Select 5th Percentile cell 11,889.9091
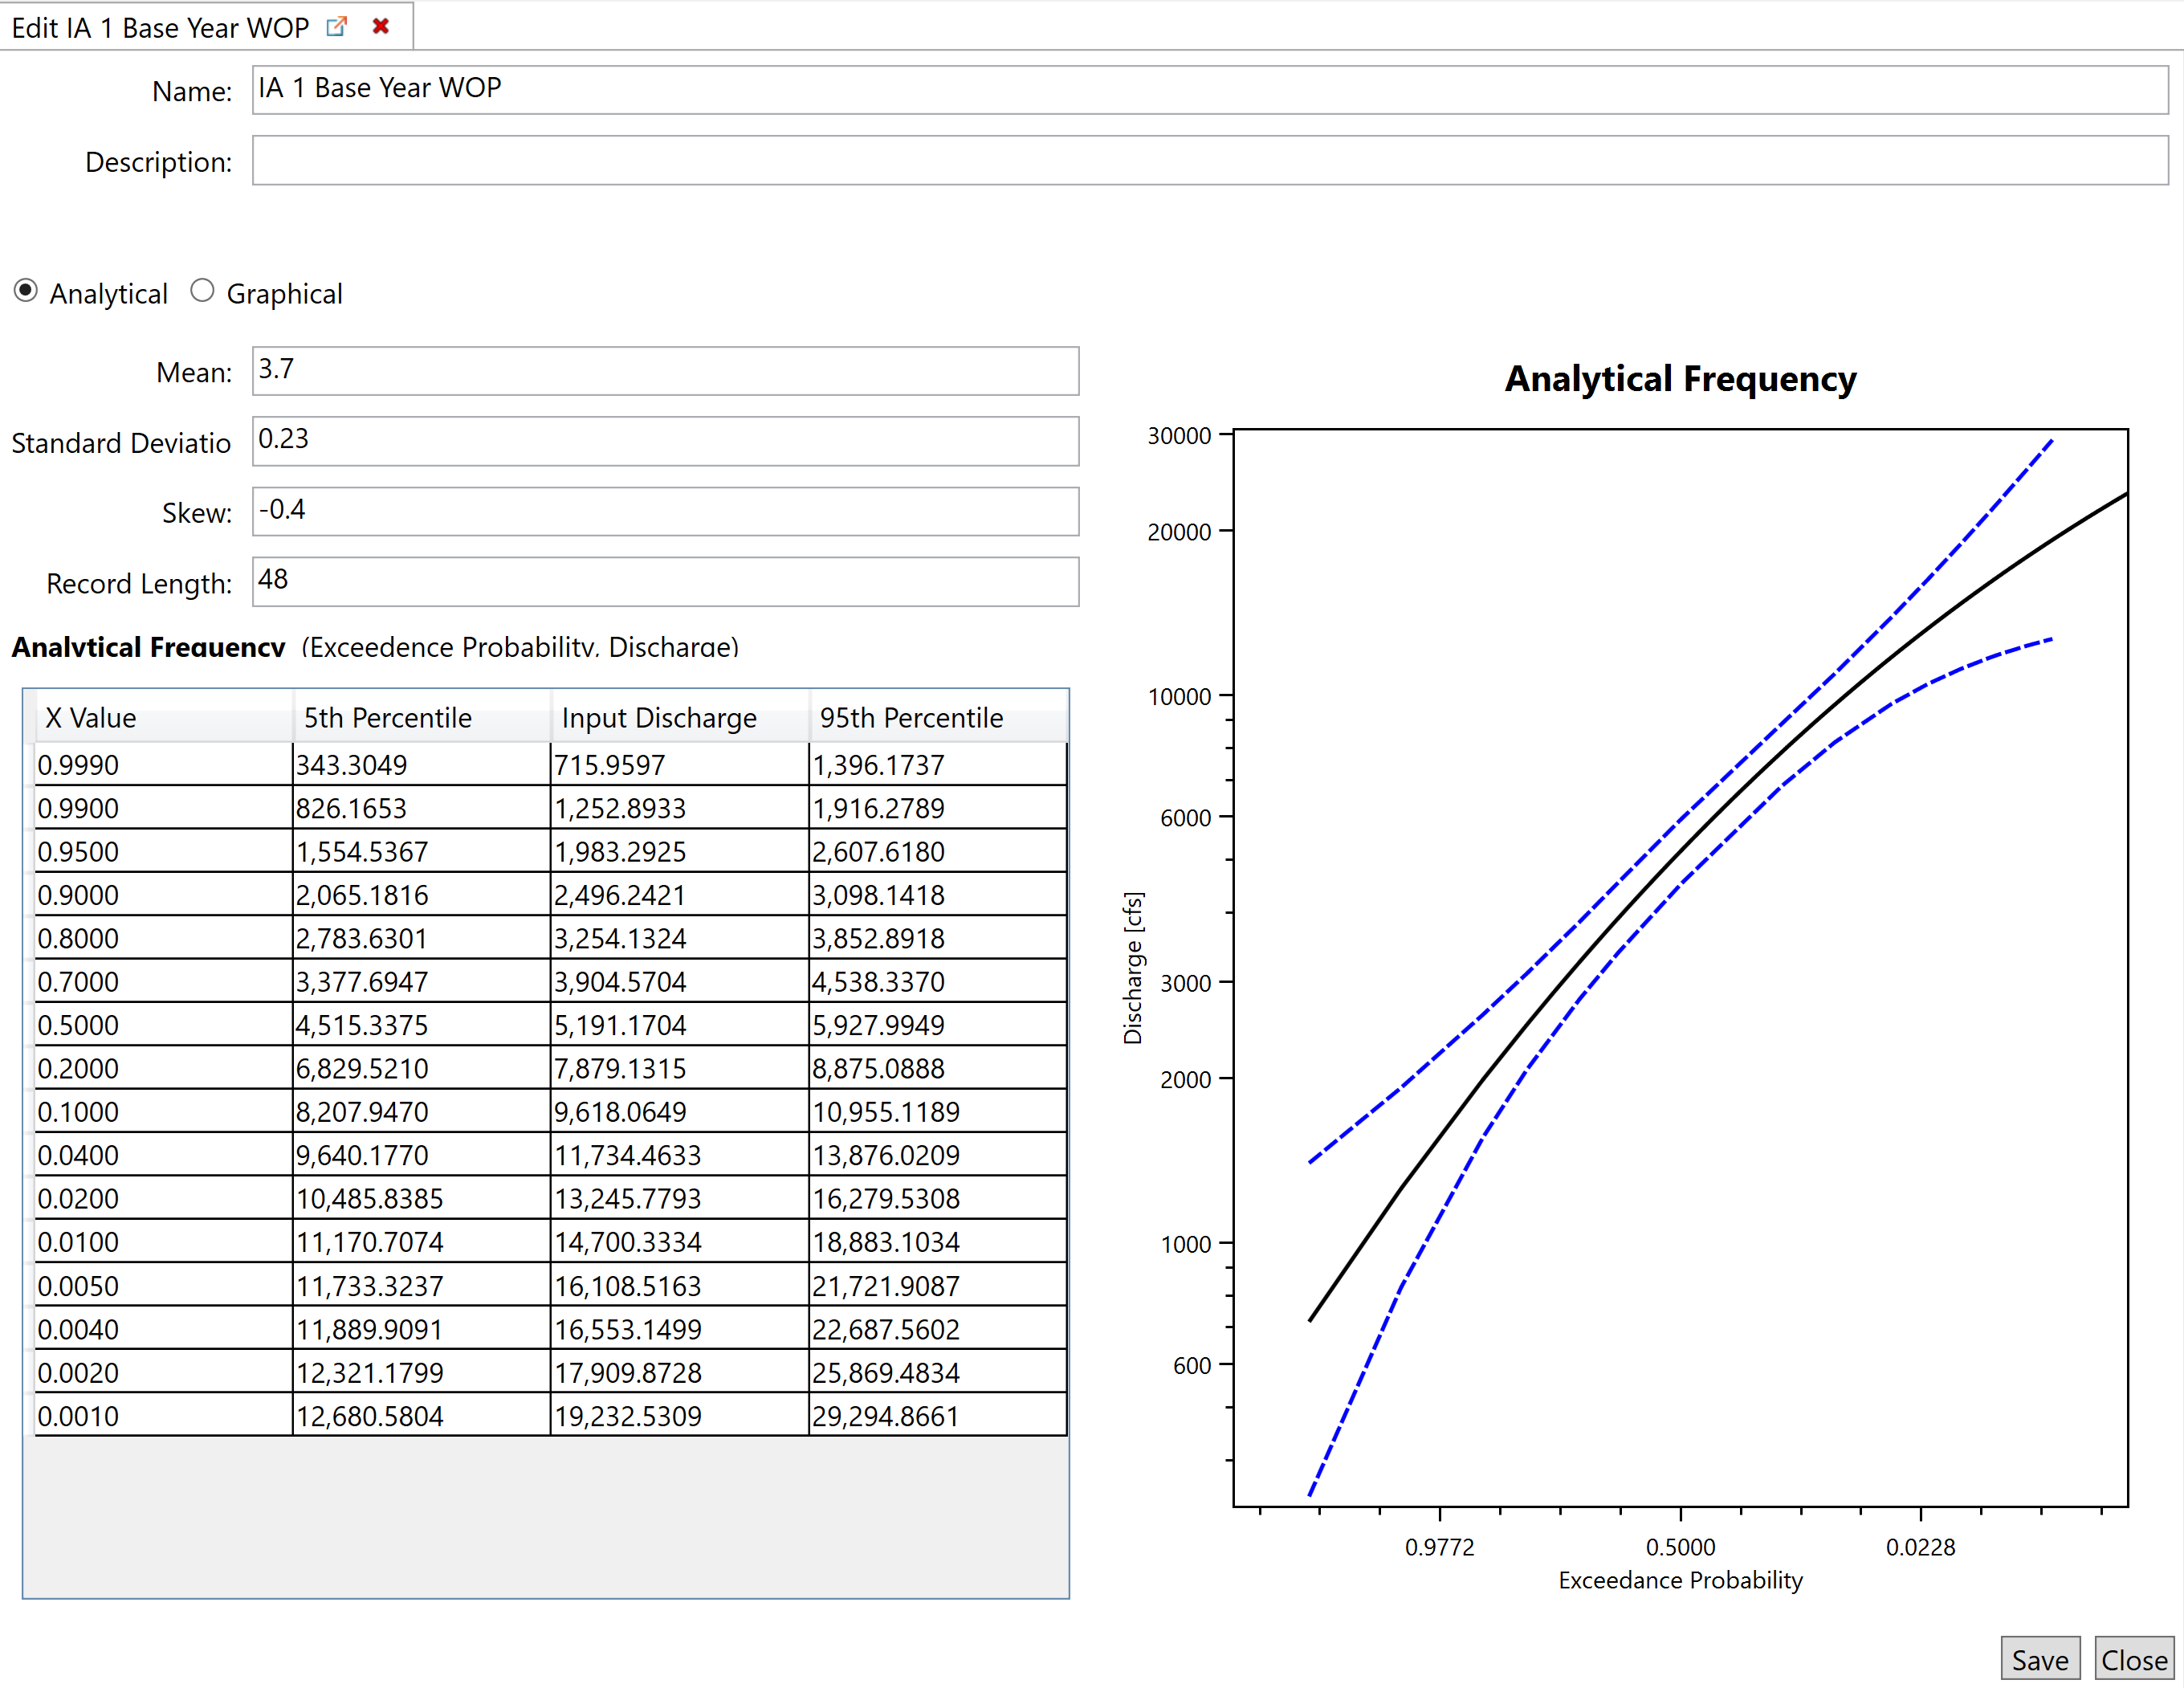The width and height of the screenshot is (2184, 1688). tap(422, 1329)
